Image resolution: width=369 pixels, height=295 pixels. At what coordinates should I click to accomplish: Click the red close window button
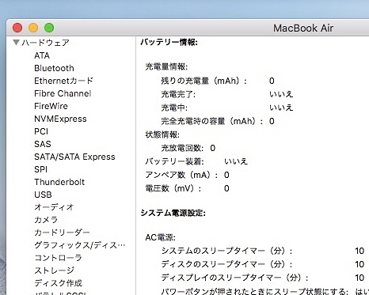tap(17, 28)
